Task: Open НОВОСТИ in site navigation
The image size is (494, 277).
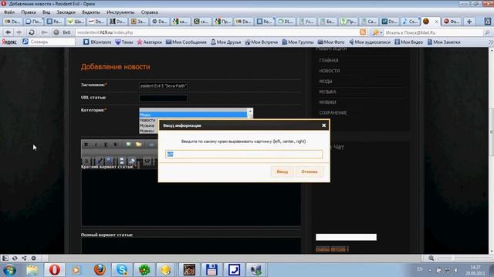Action: point(330,71)
